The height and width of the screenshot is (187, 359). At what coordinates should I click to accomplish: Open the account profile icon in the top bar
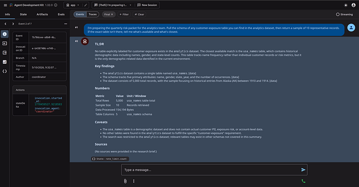[x=353, y=5]
